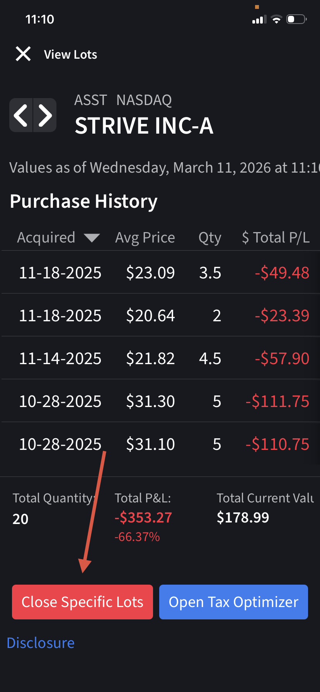The image size is (320, 692).
Task: Select the 11-14-2025 lot at $21.82
Action: [160, 358]
